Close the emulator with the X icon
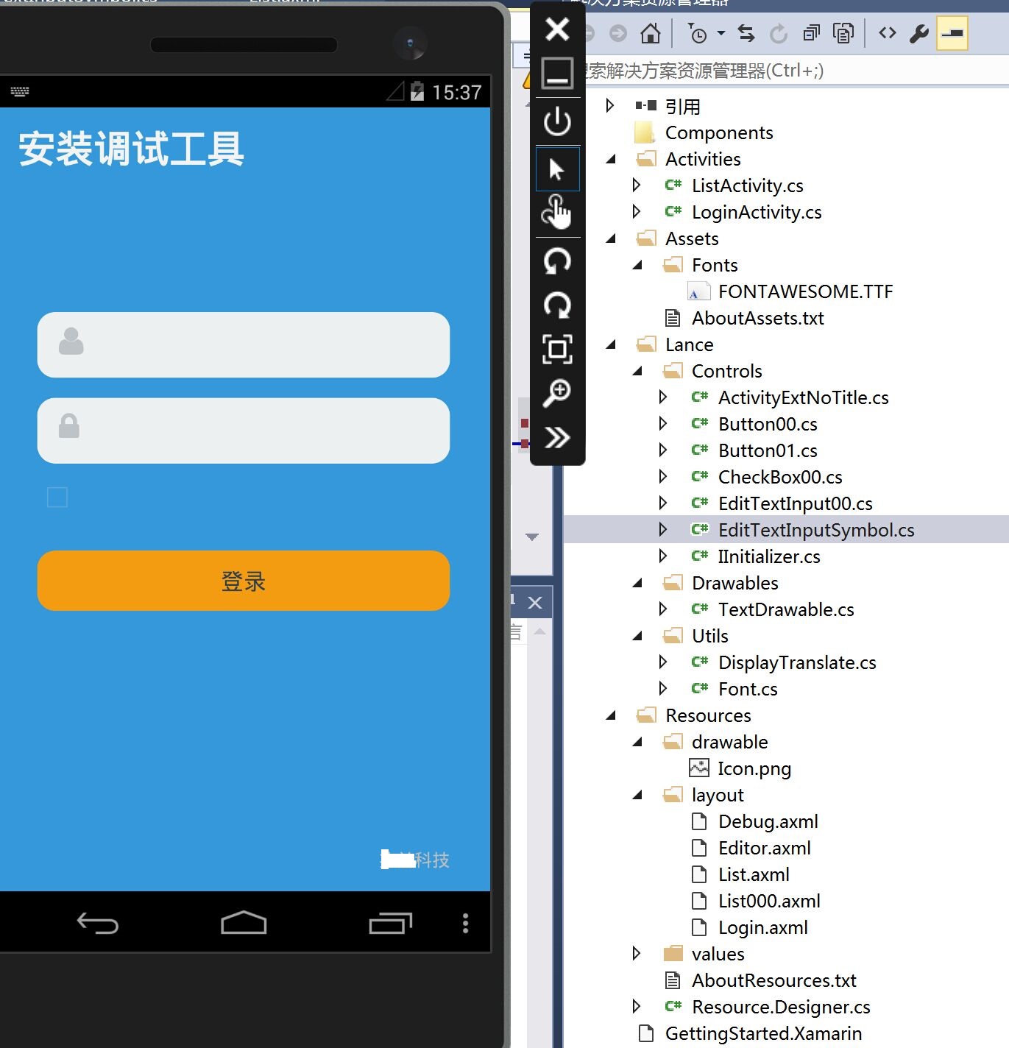 (557, 29)
